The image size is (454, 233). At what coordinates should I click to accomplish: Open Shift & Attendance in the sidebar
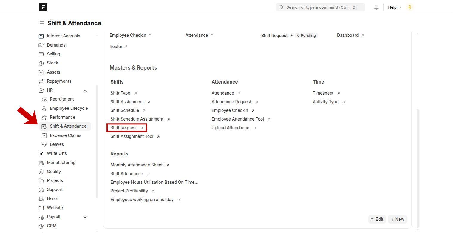click(x=65, y=126)
